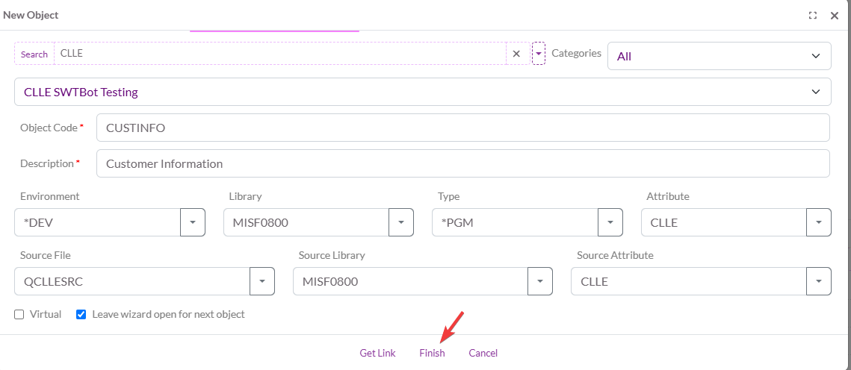
Task: Expand the Source Library dropdown arrow
Action: pos(540,281)
